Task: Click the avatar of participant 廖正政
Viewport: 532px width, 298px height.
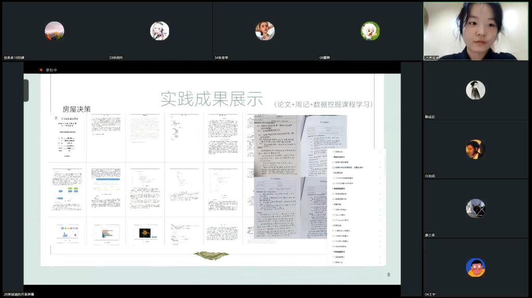Action: click(475, 208)
